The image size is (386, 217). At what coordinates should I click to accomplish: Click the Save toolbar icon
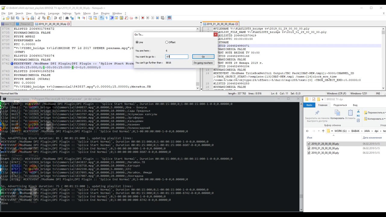coord(13,18)
